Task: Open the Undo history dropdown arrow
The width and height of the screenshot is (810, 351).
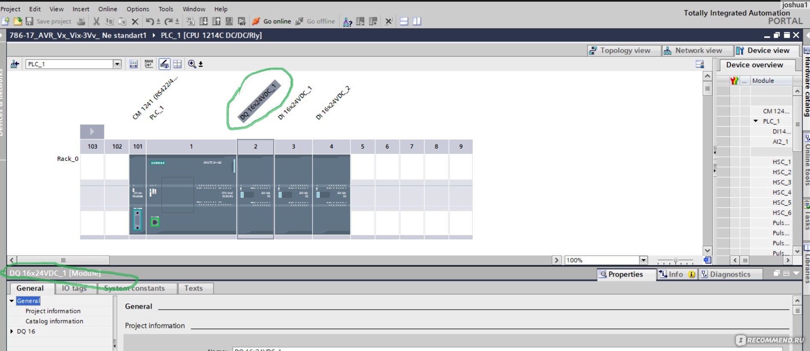Action: [x=158, y=21]
